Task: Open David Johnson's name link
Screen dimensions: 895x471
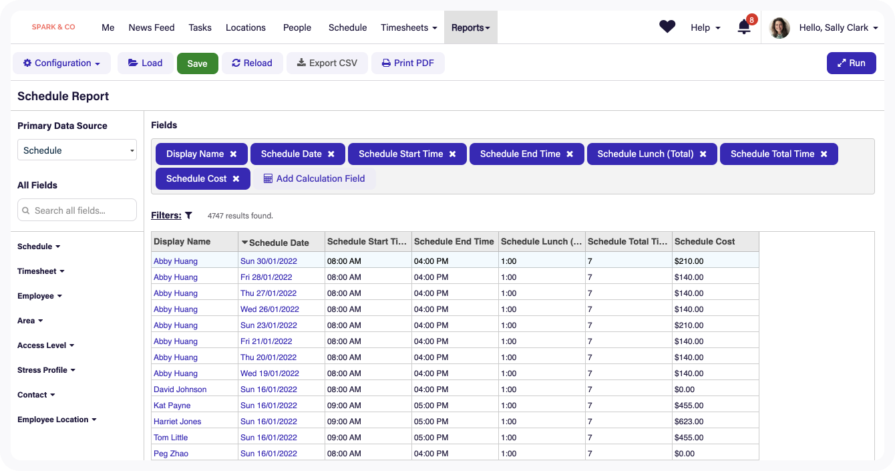Action: click(x=180, y=389)
